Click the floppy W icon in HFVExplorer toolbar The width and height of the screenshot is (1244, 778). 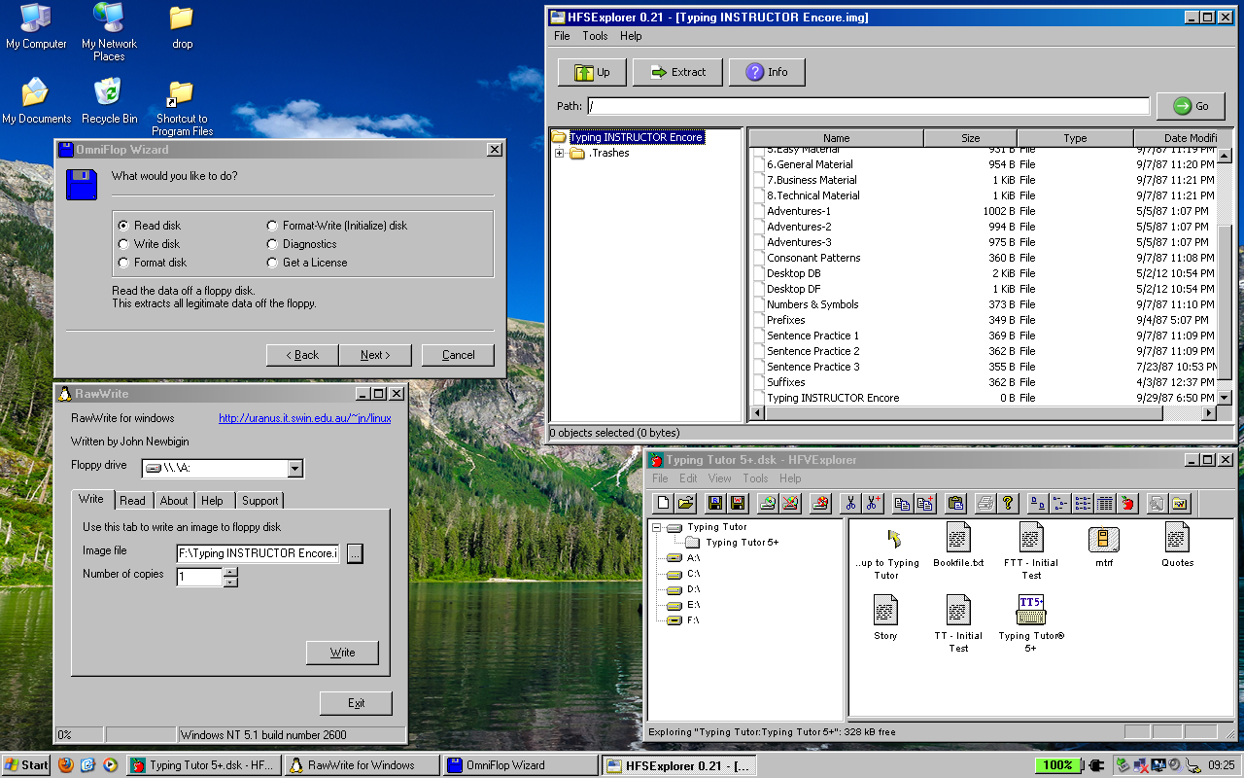click(x=738, y=503)
